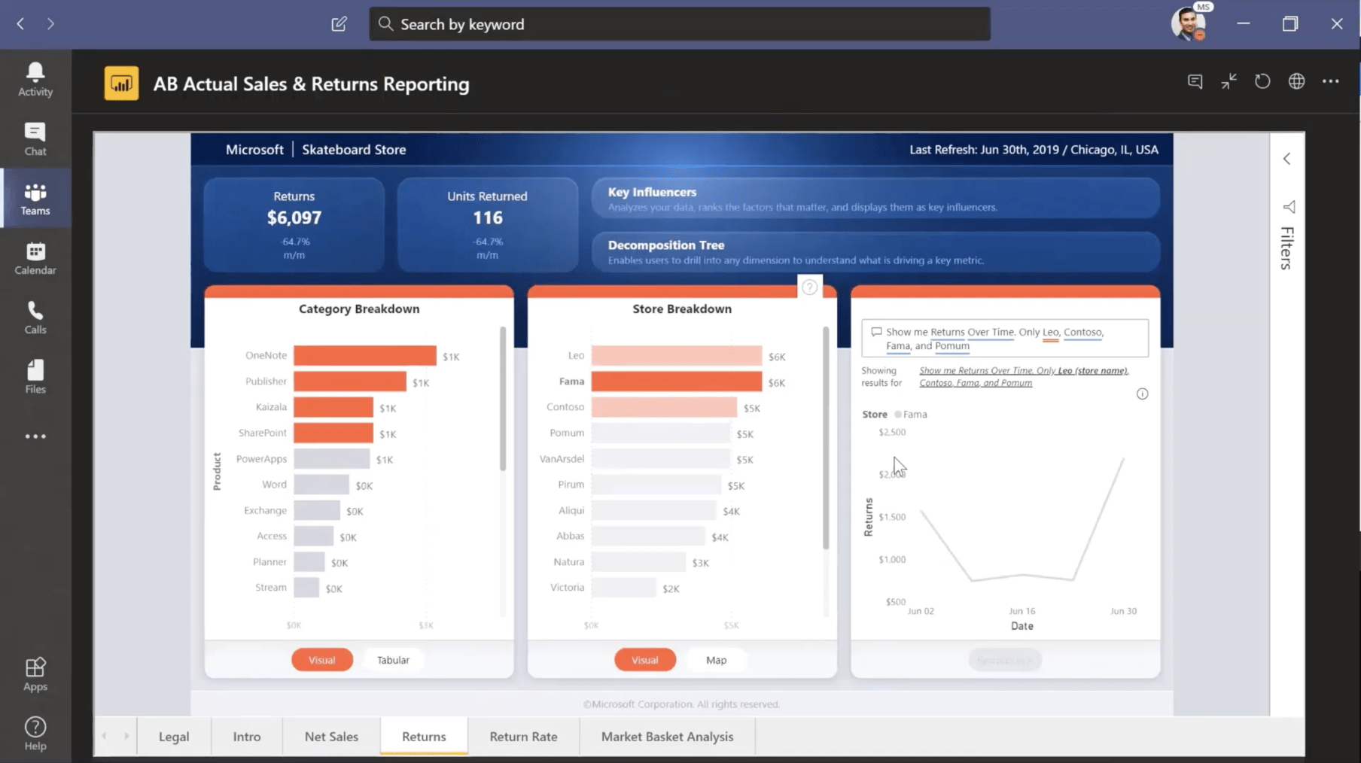This screenshot has height=763, width=1361.
Task: Select the Returns page tab
Action: pos(424,737)
